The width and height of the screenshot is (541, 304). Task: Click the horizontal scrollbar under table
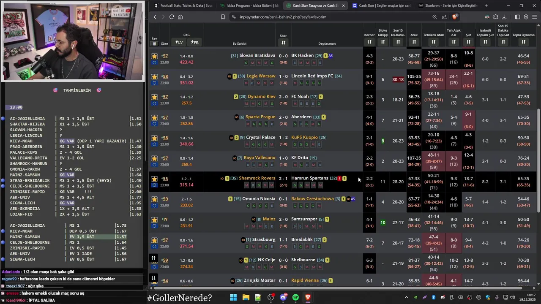(x=338, y=288)
